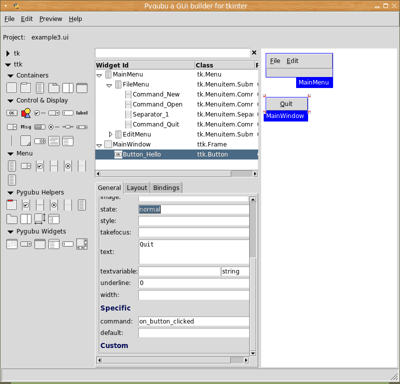
Task: Collapse the Pygubu Widgets section
Action: [x=10, y=232]
